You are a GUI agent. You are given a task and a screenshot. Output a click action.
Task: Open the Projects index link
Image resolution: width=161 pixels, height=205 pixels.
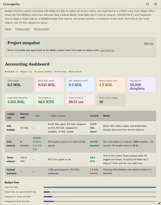[22, 29]
